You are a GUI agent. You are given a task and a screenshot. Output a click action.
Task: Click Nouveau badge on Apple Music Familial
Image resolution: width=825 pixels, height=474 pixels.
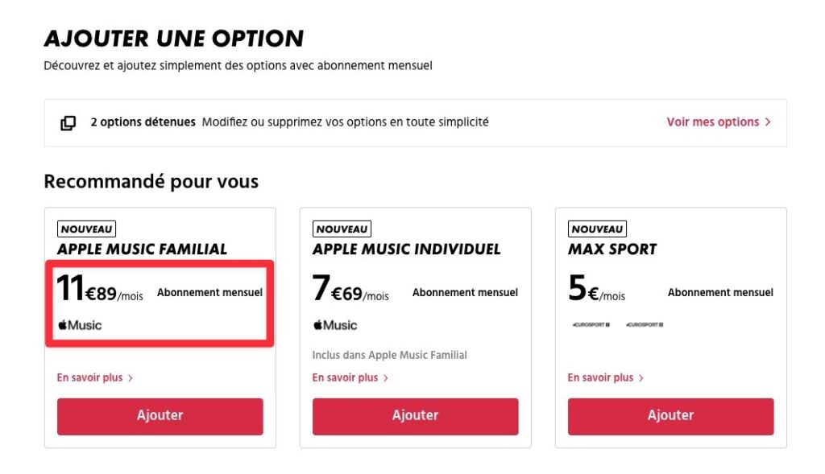[86, 229]
